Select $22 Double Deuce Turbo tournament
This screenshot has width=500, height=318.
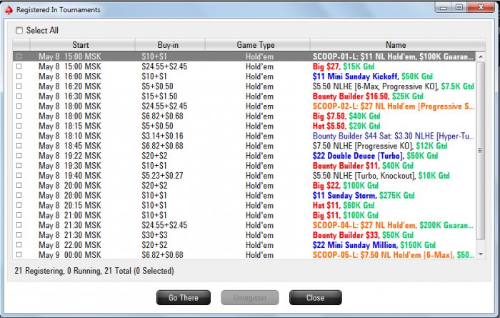click(375, 156)
